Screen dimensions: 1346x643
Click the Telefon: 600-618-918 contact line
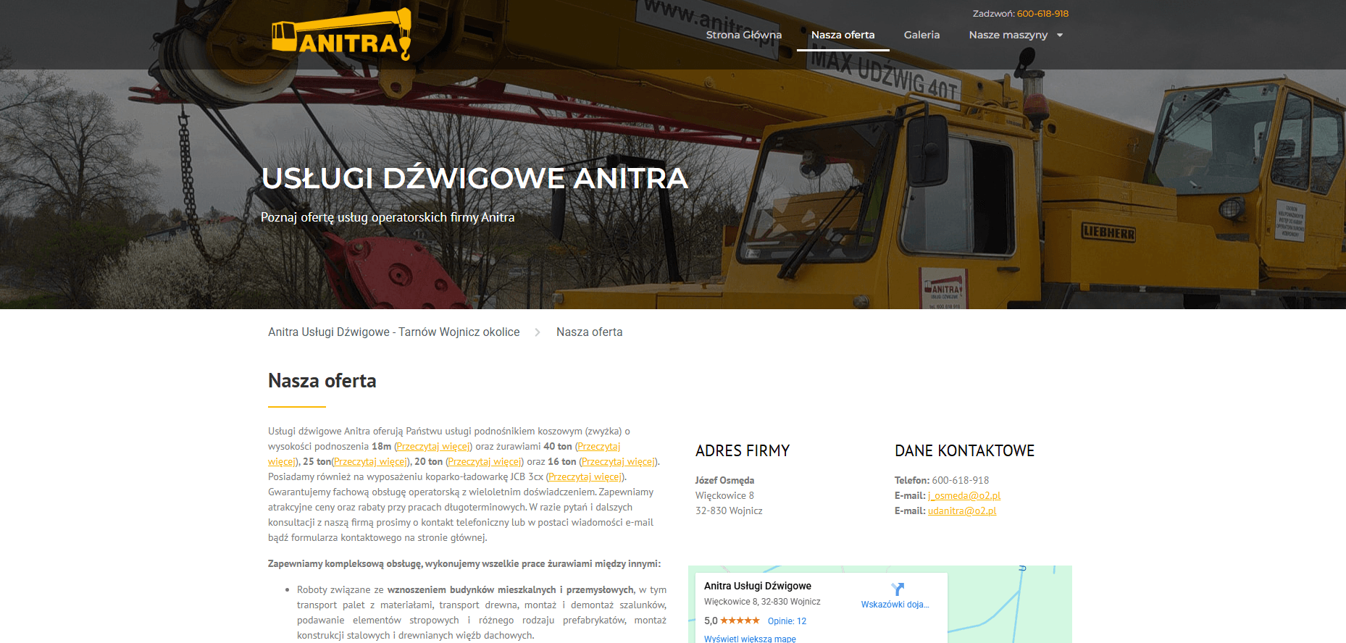(942, 480)
